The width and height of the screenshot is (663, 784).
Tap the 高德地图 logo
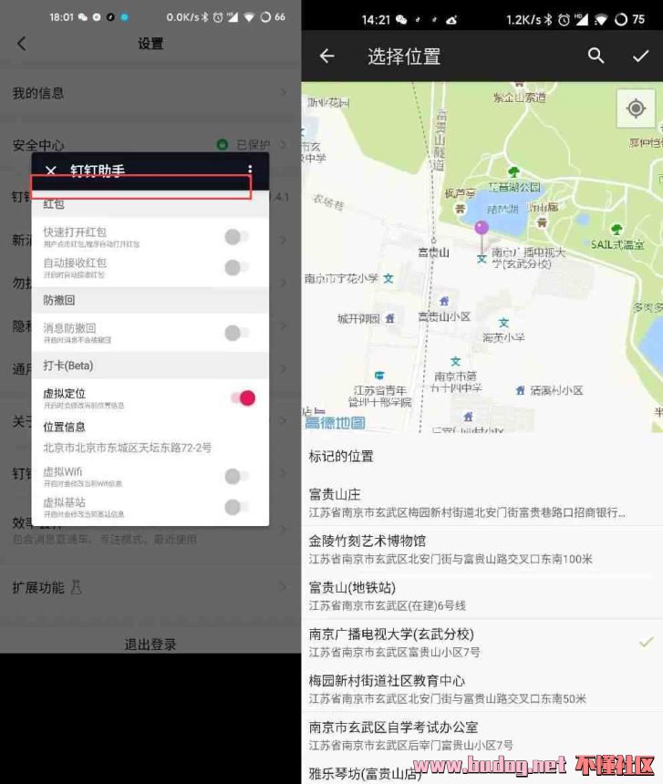click(x=335, y=423)
